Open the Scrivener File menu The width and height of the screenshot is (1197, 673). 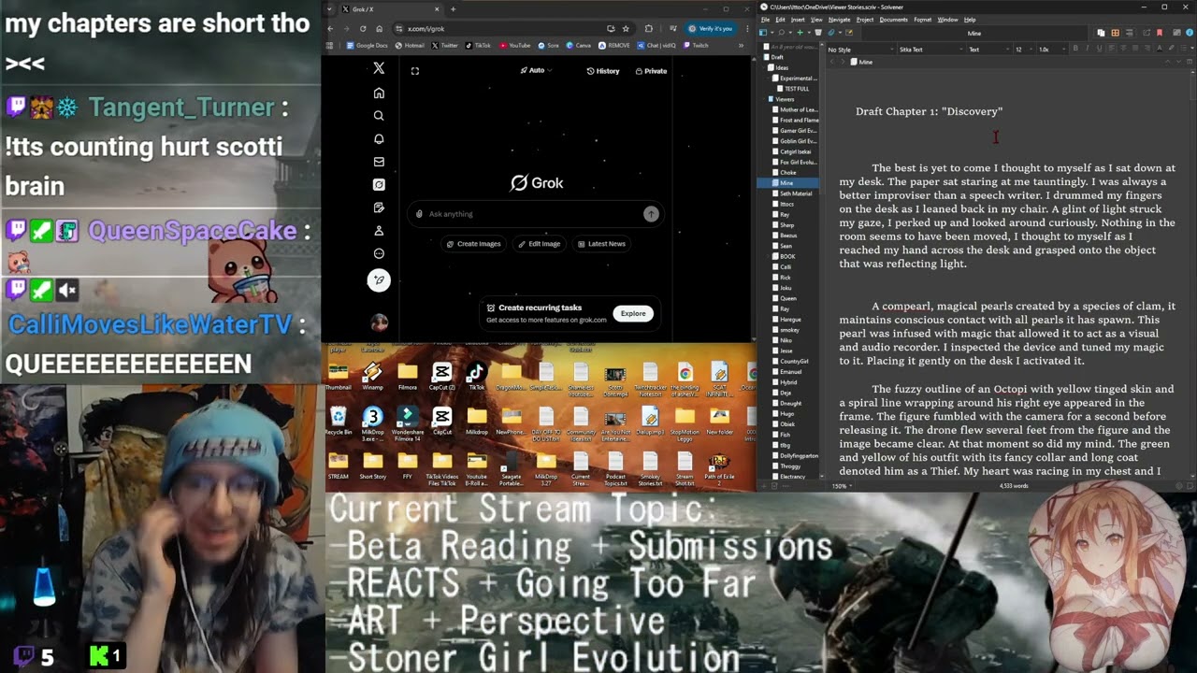(x=766, y=20)
